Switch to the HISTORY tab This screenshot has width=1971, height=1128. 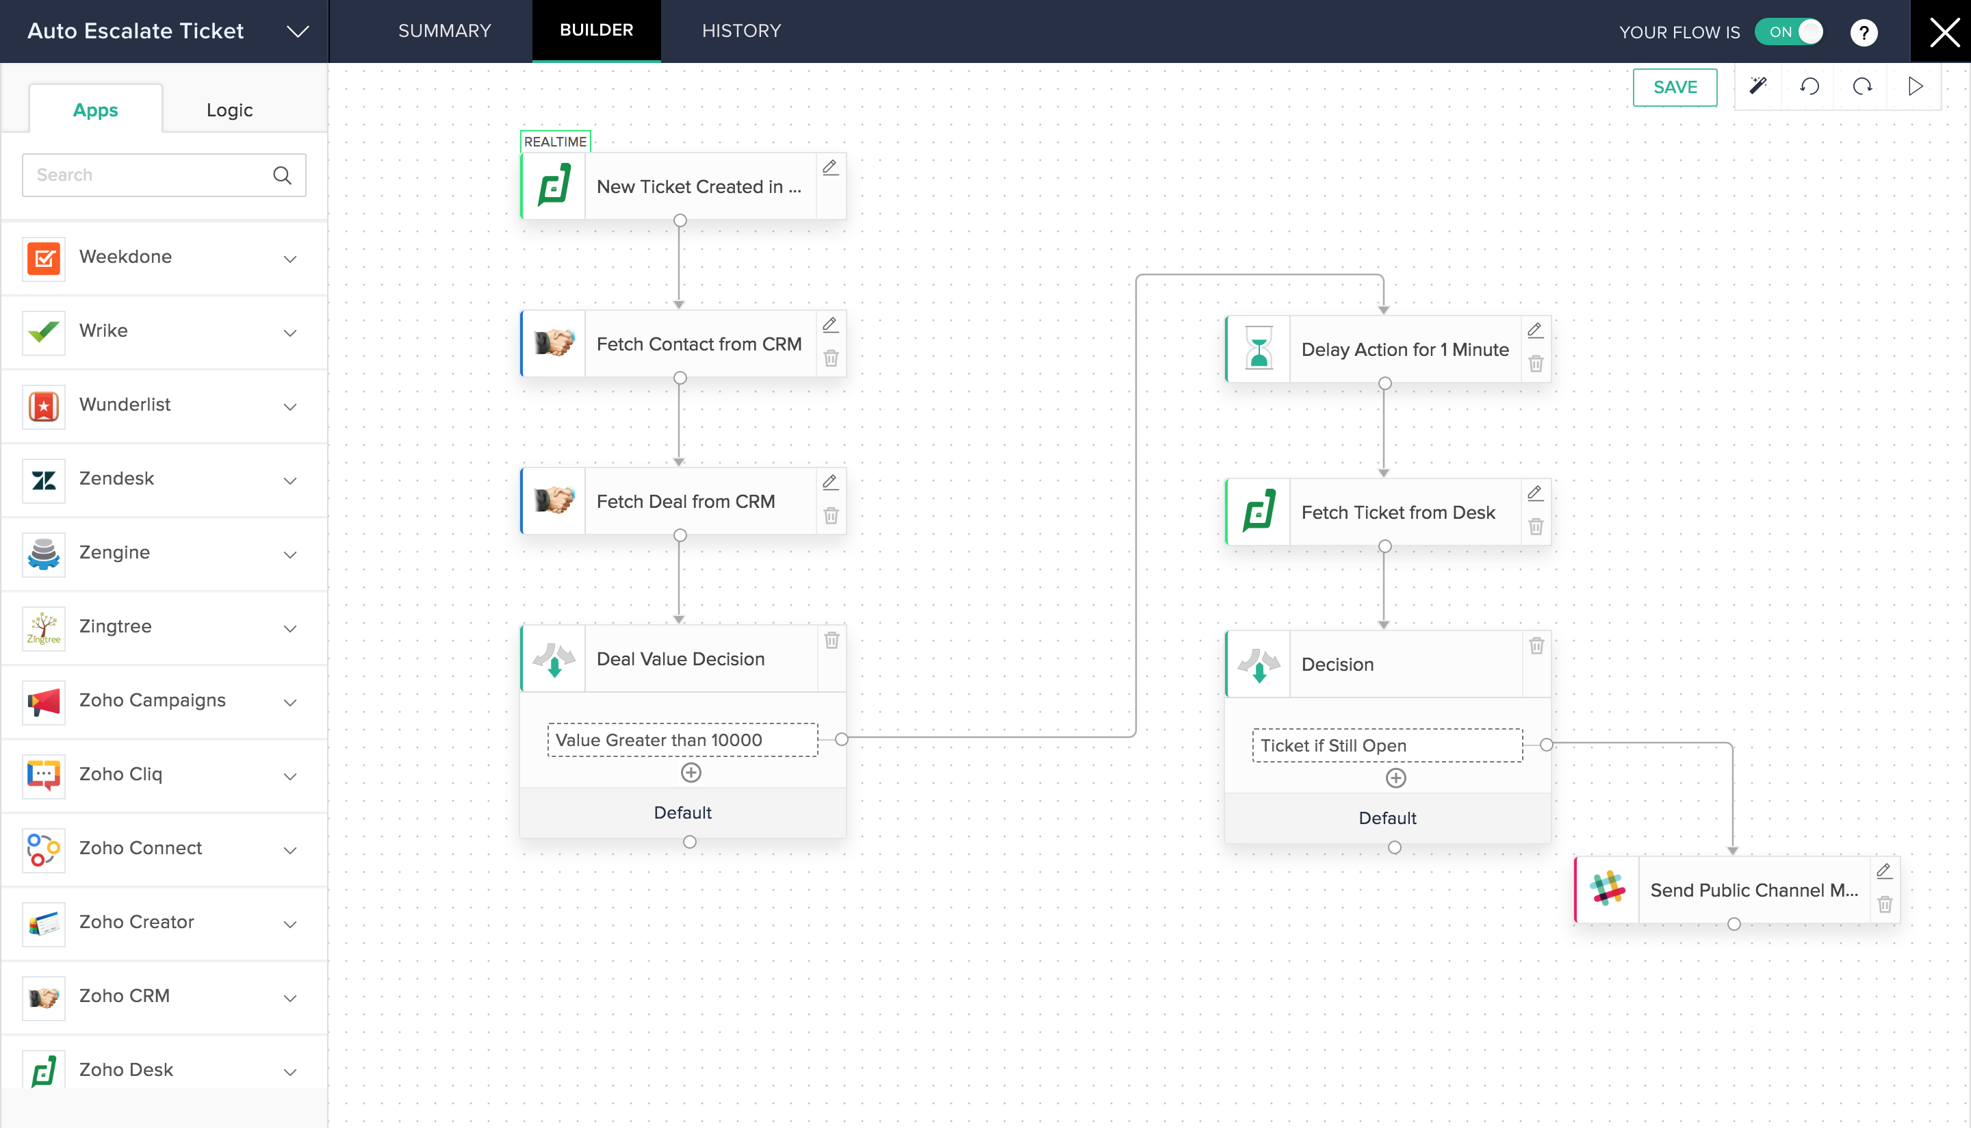pyautogui.click(x=740, y=31)
